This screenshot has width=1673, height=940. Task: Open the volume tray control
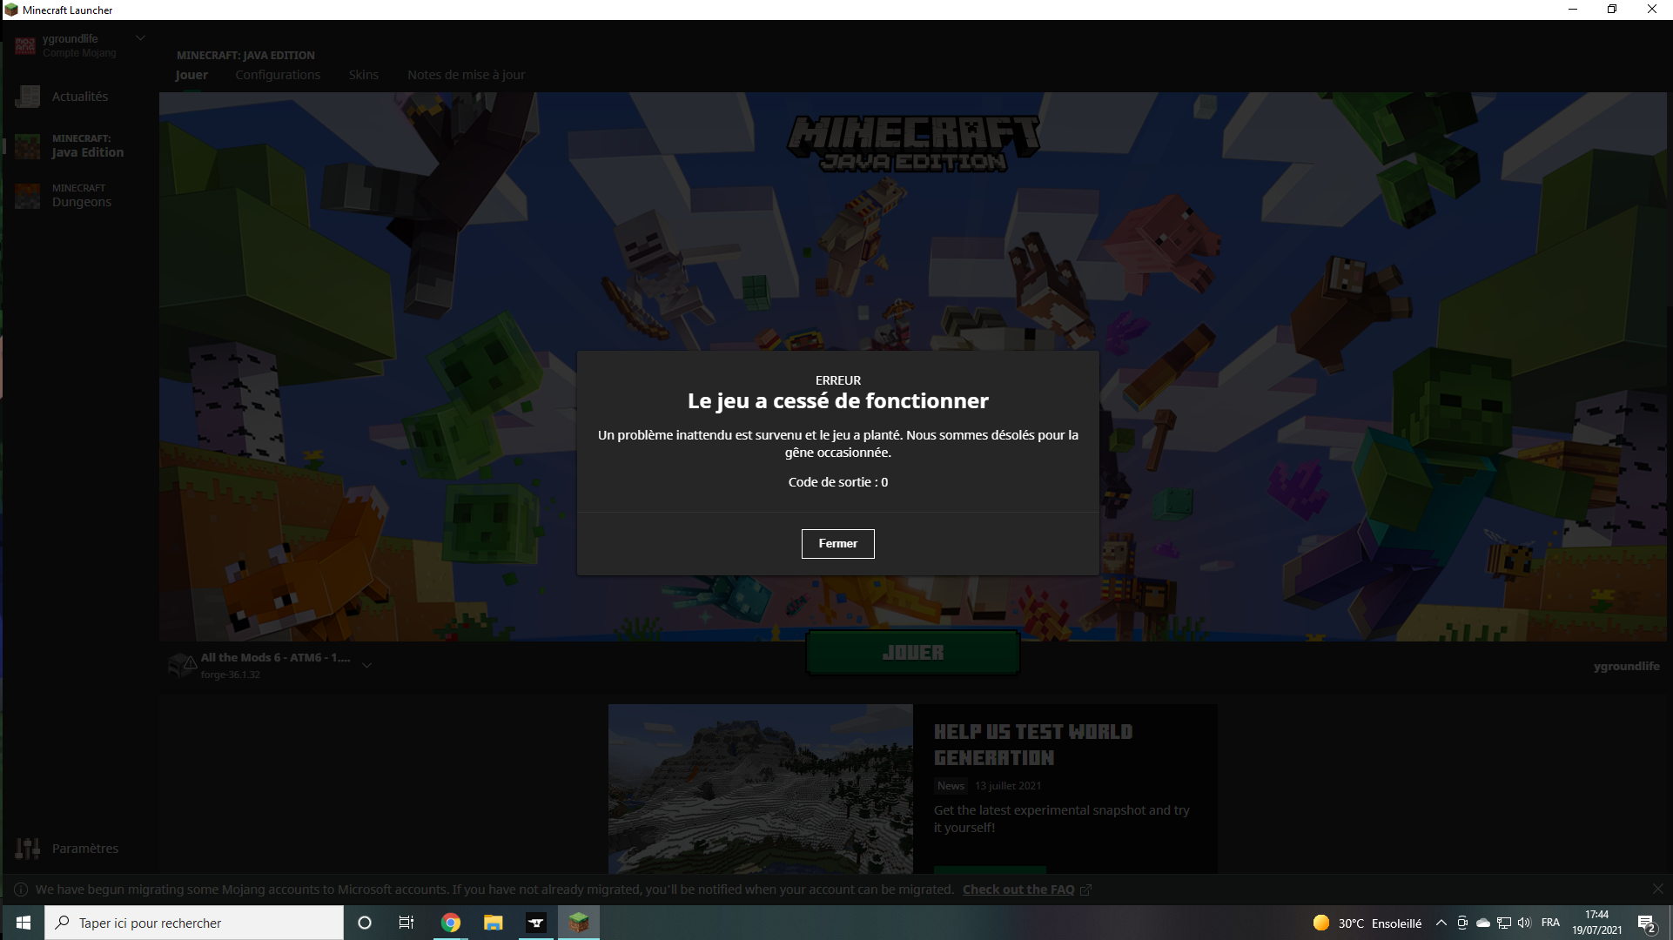pyautogui.click(x=1524, y=923)
